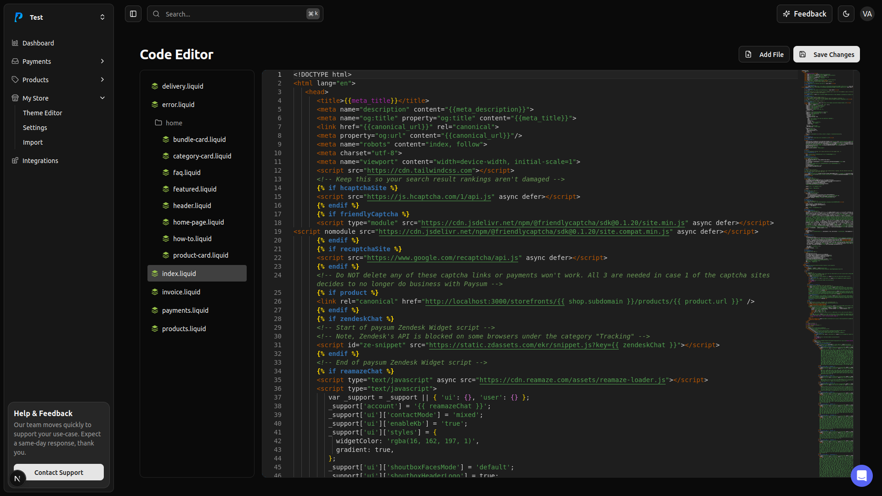
Task: Click the Payments inbox icon
Action: (x=15, y=61)
